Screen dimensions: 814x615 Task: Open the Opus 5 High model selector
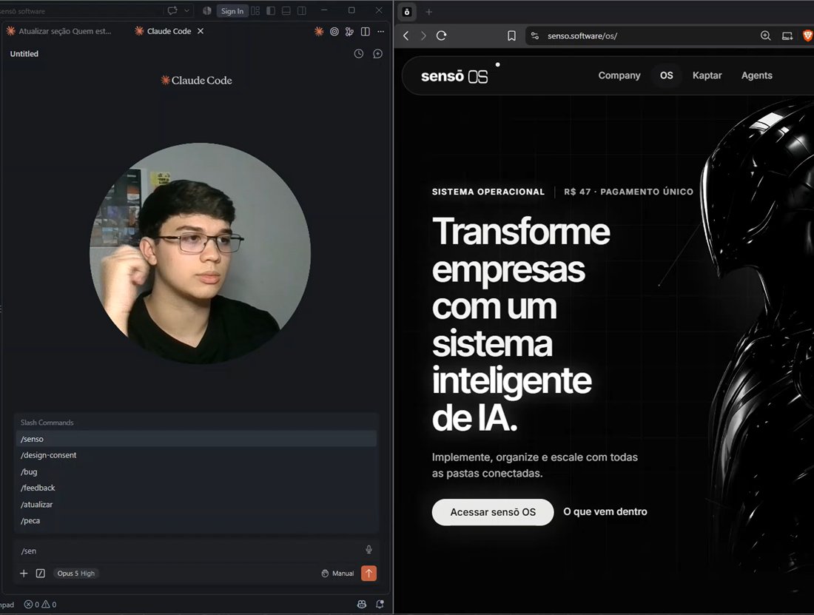[75, 574]
